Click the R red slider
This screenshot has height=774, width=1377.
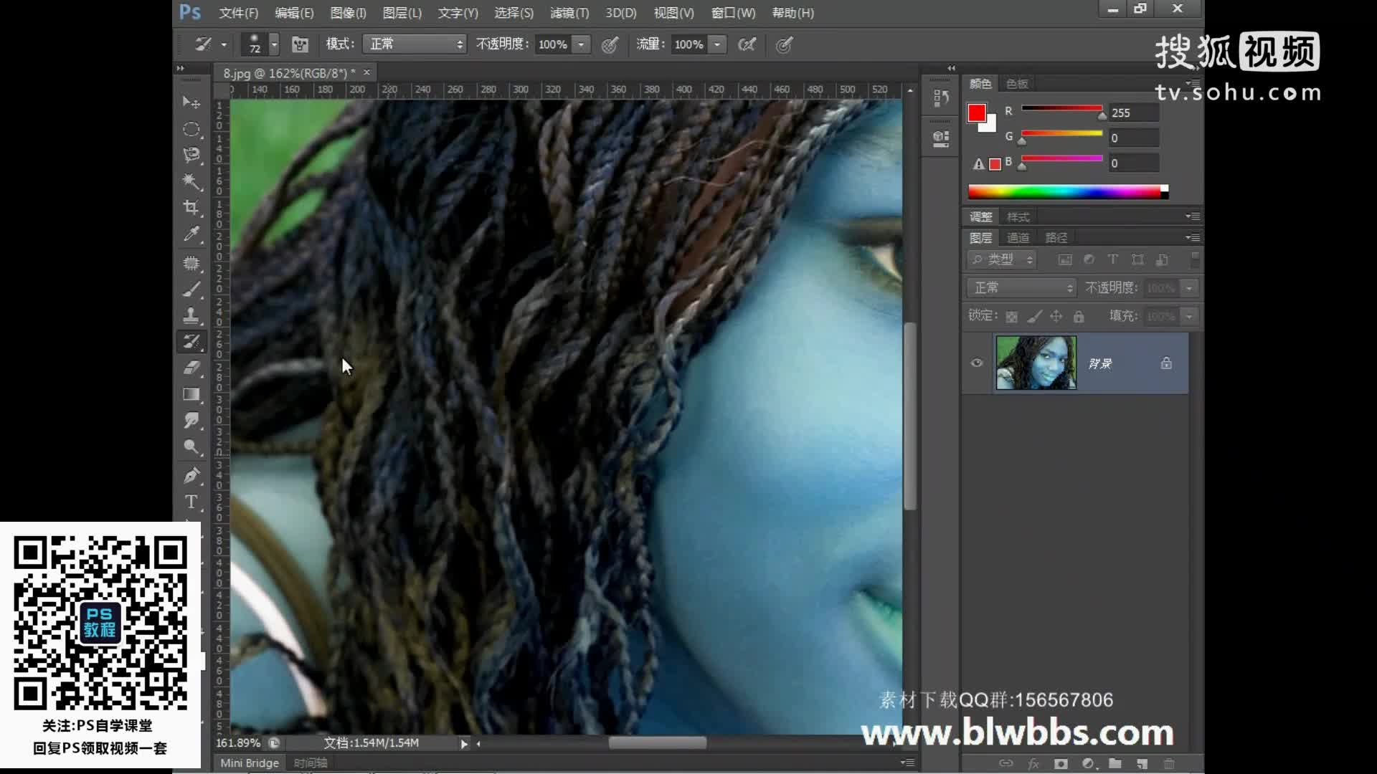coord(1061,110)
